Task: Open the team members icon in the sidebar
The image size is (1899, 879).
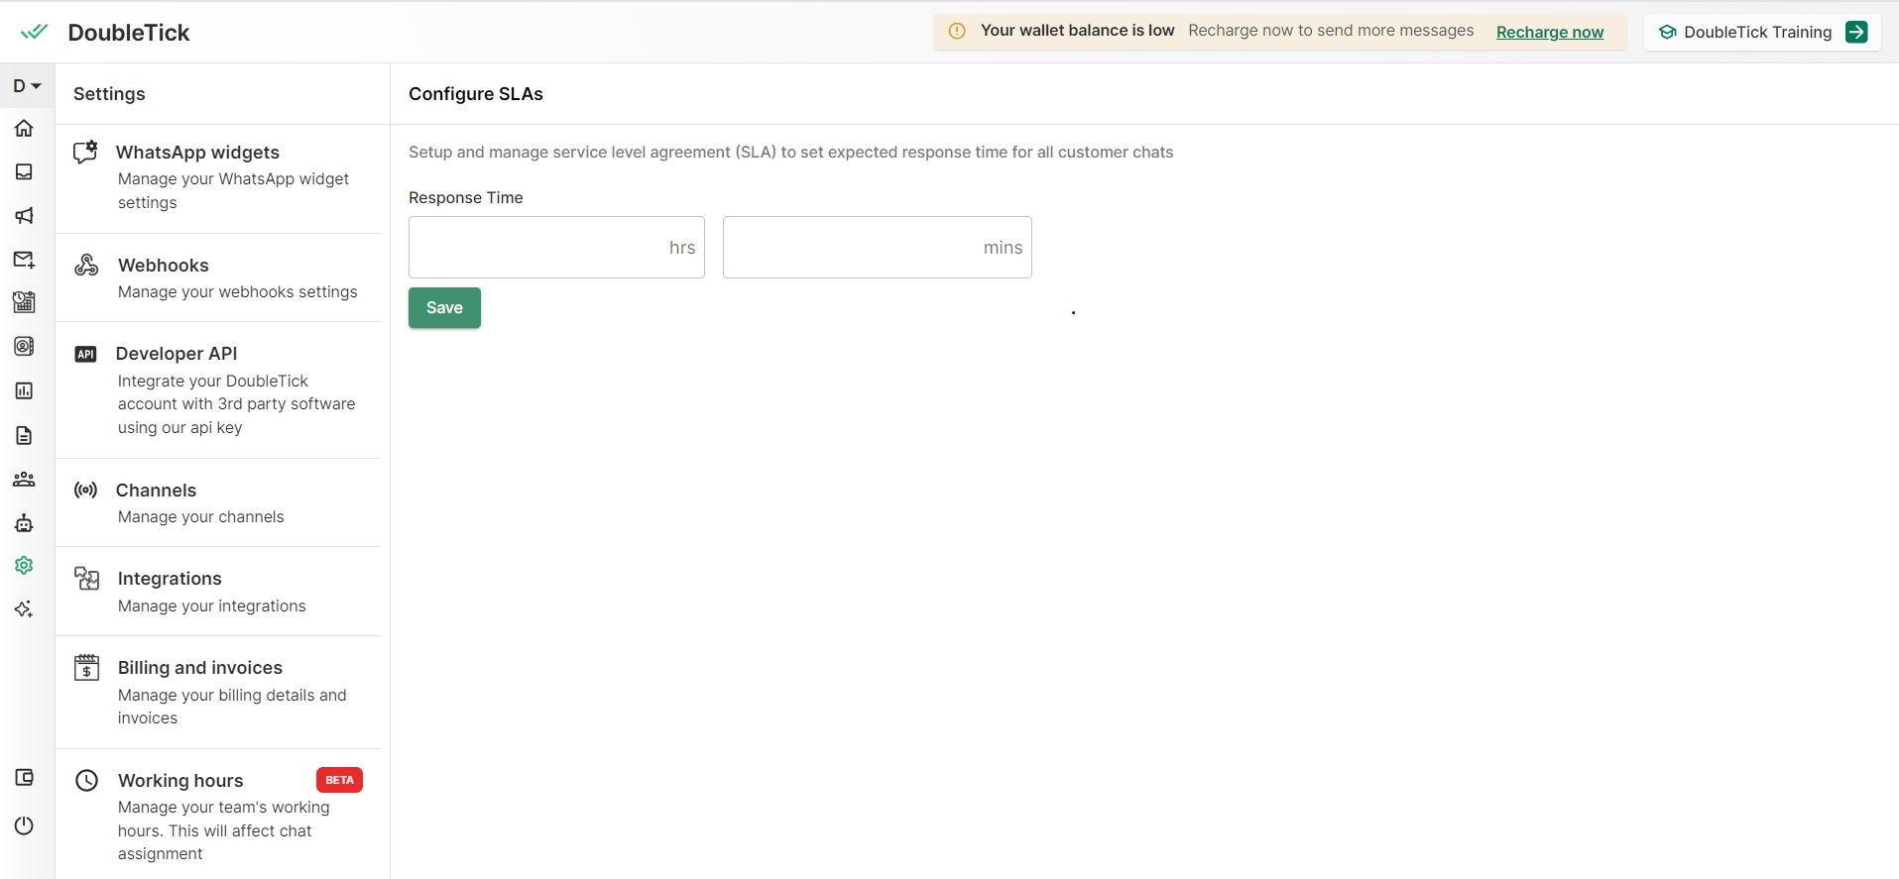Action: pos(24,479)
